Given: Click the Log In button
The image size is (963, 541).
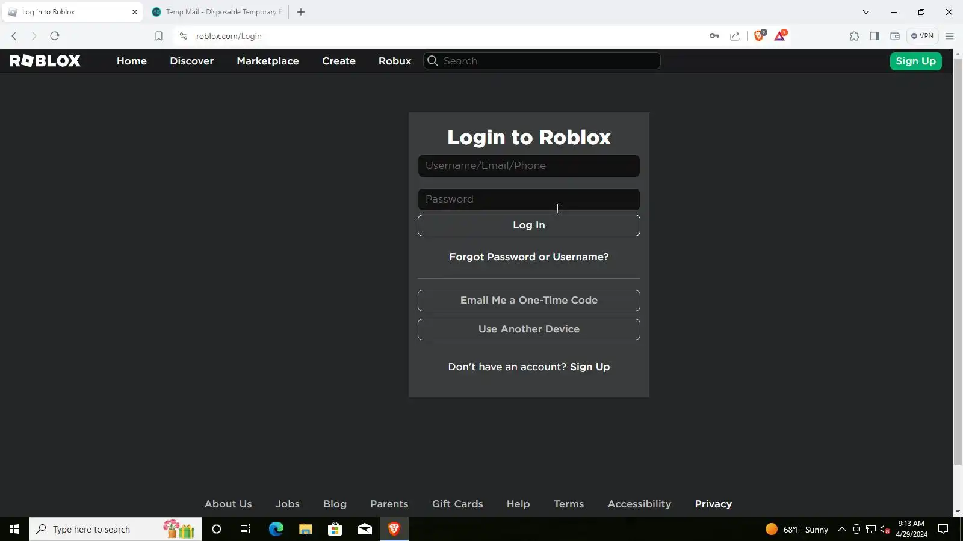Looking at the screenshot, I should click(x=529, y=225).
